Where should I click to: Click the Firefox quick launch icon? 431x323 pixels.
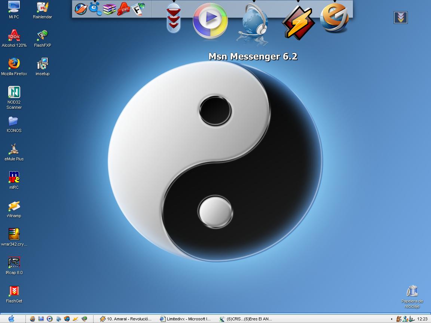pyautogui.click(x=67, y=319)
